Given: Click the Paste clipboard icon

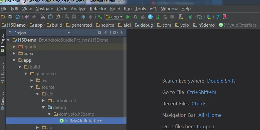Looking at the screenshot, I should point(58,17).
